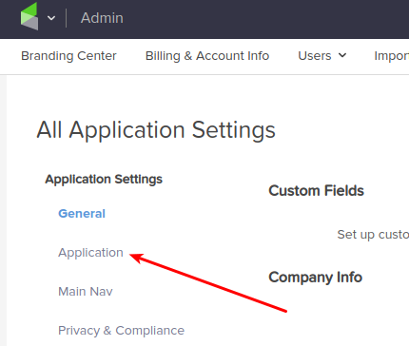Click the divider beside the Admin label
The height and width of the screenshot is (346, 409).
click(66, 18)
